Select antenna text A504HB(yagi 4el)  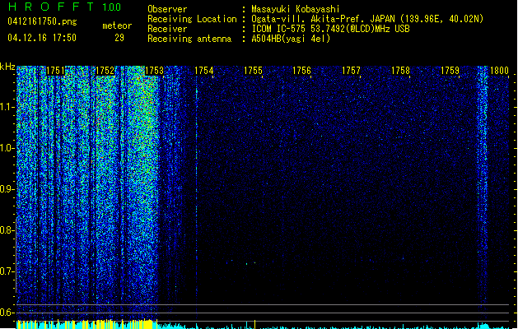[291, 39]
